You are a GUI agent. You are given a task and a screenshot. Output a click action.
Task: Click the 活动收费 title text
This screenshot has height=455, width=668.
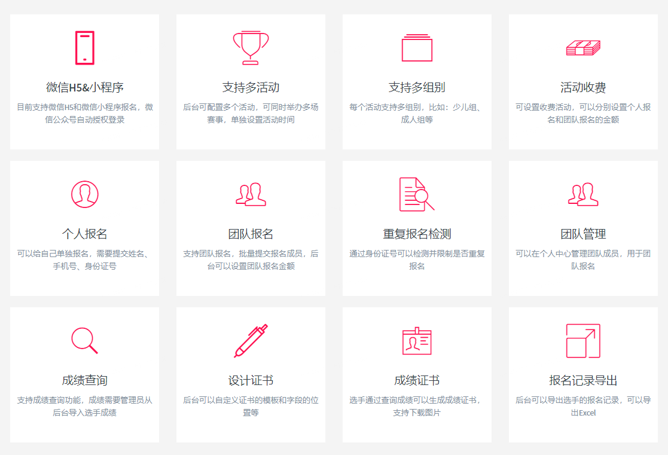point(583,87)
